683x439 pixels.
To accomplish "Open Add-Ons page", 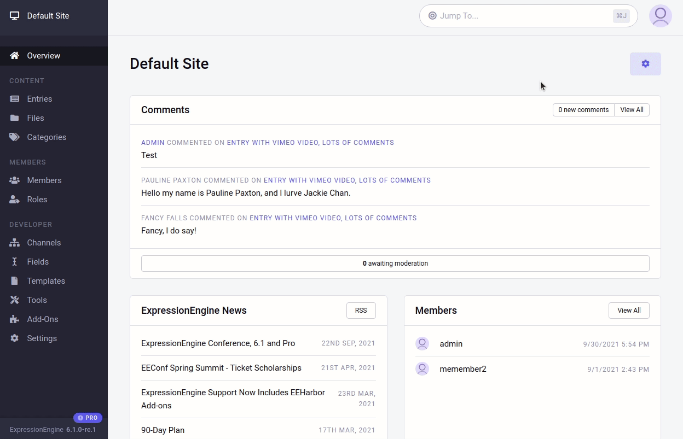I will click(x=54, y=319).
